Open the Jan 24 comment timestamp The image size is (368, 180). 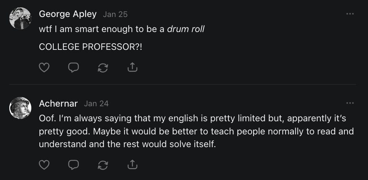(96, 104)
